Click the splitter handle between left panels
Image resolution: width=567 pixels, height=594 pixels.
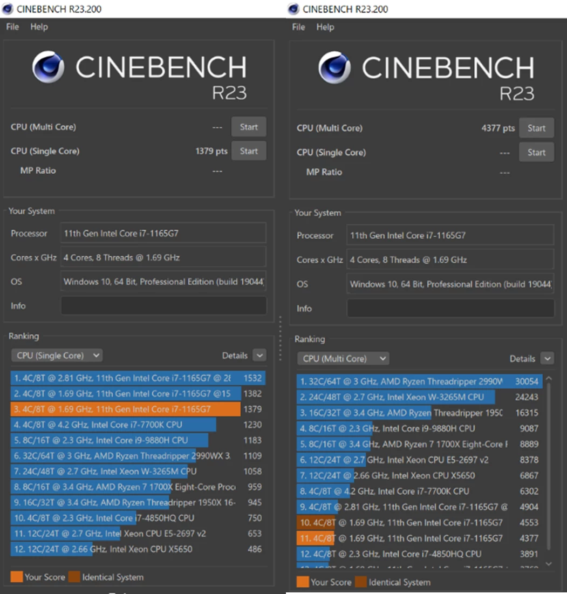281,338
